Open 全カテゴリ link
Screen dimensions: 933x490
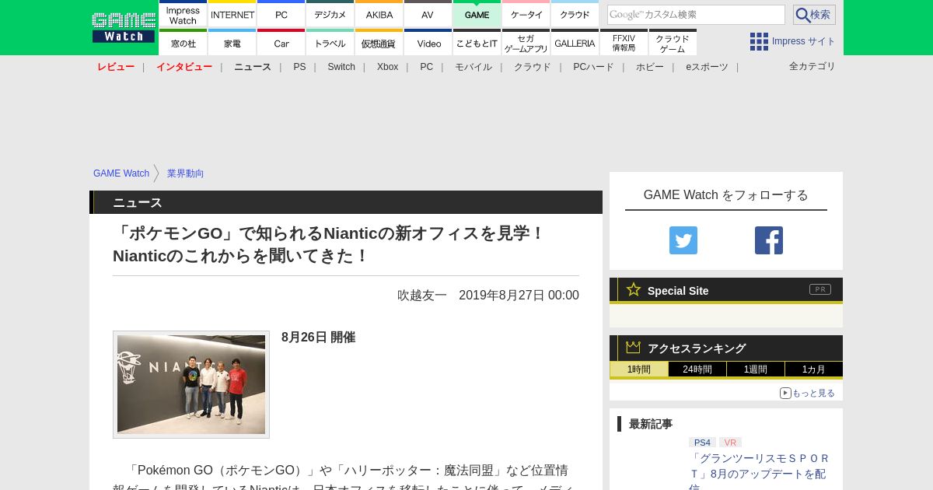[x=812, y=66]
